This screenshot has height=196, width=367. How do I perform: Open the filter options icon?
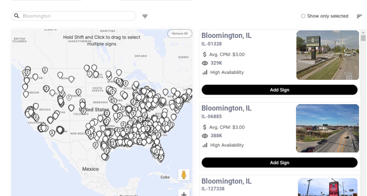145,16
